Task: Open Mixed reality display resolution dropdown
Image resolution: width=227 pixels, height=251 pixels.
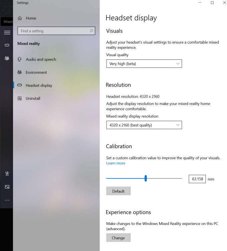Action: coord(144,125)
